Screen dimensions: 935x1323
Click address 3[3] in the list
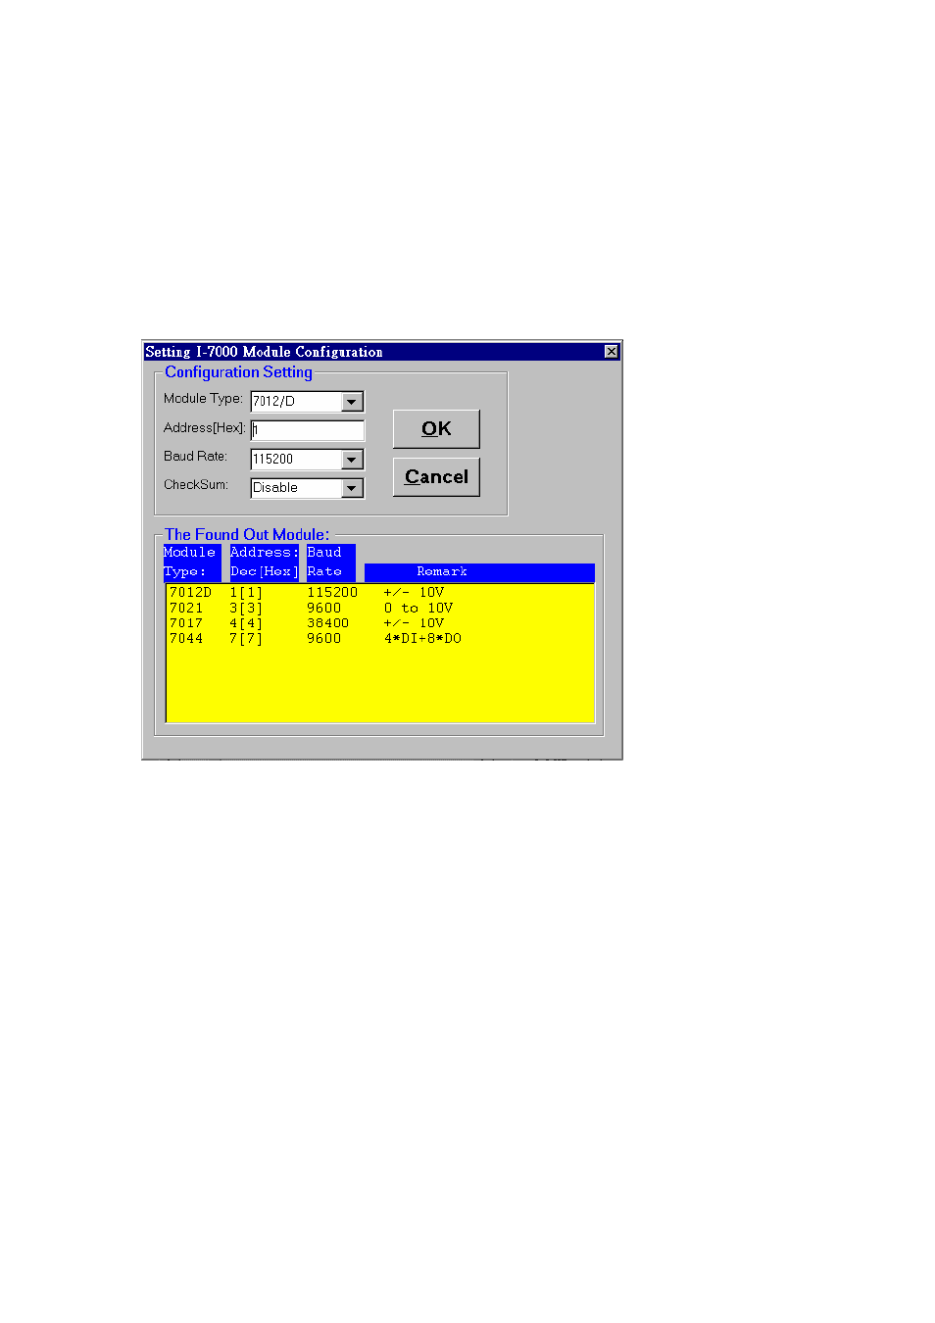click(246, 609)
